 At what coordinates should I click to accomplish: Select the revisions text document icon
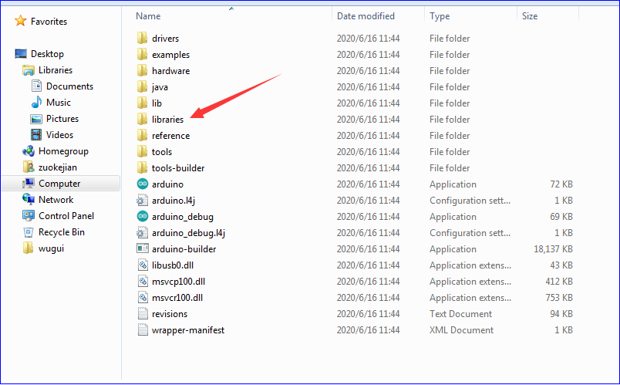pyautogui.click(x=143, y=314)
